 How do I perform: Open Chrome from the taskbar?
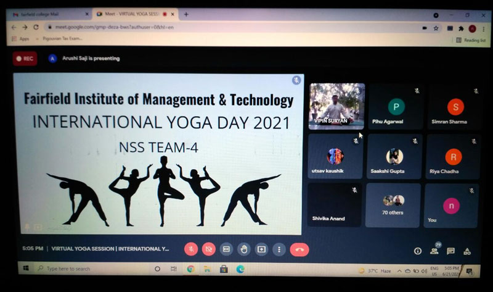190,269
